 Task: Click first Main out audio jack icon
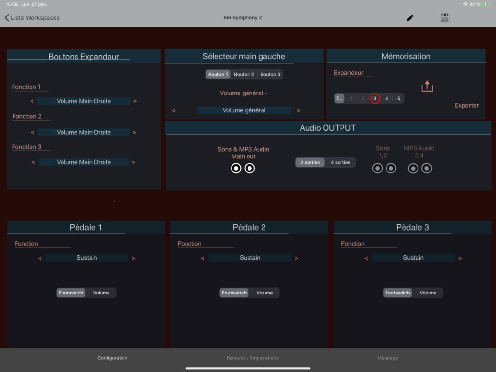tap(236, 168)
